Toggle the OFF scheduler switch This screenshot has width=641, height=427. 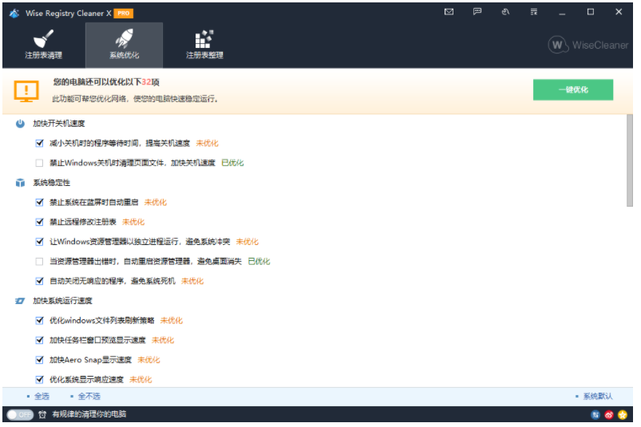tap(20, 414)
